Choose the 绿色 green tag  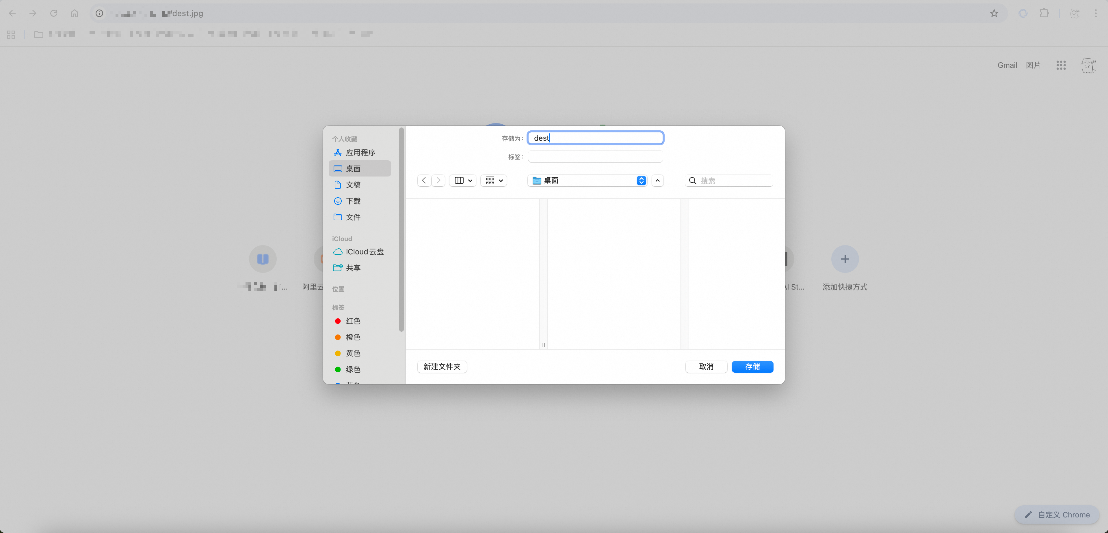point(353,369)
